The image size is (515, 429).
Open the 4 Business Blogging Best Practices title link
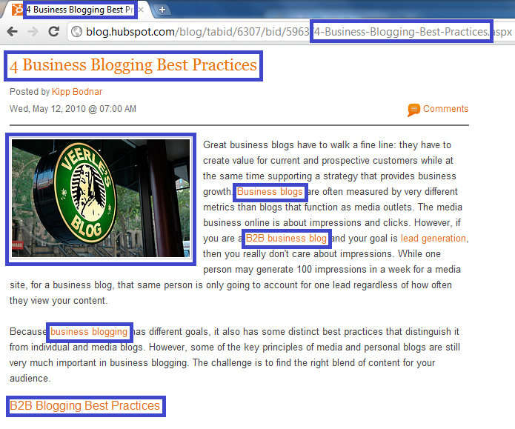tap(133, 65)
